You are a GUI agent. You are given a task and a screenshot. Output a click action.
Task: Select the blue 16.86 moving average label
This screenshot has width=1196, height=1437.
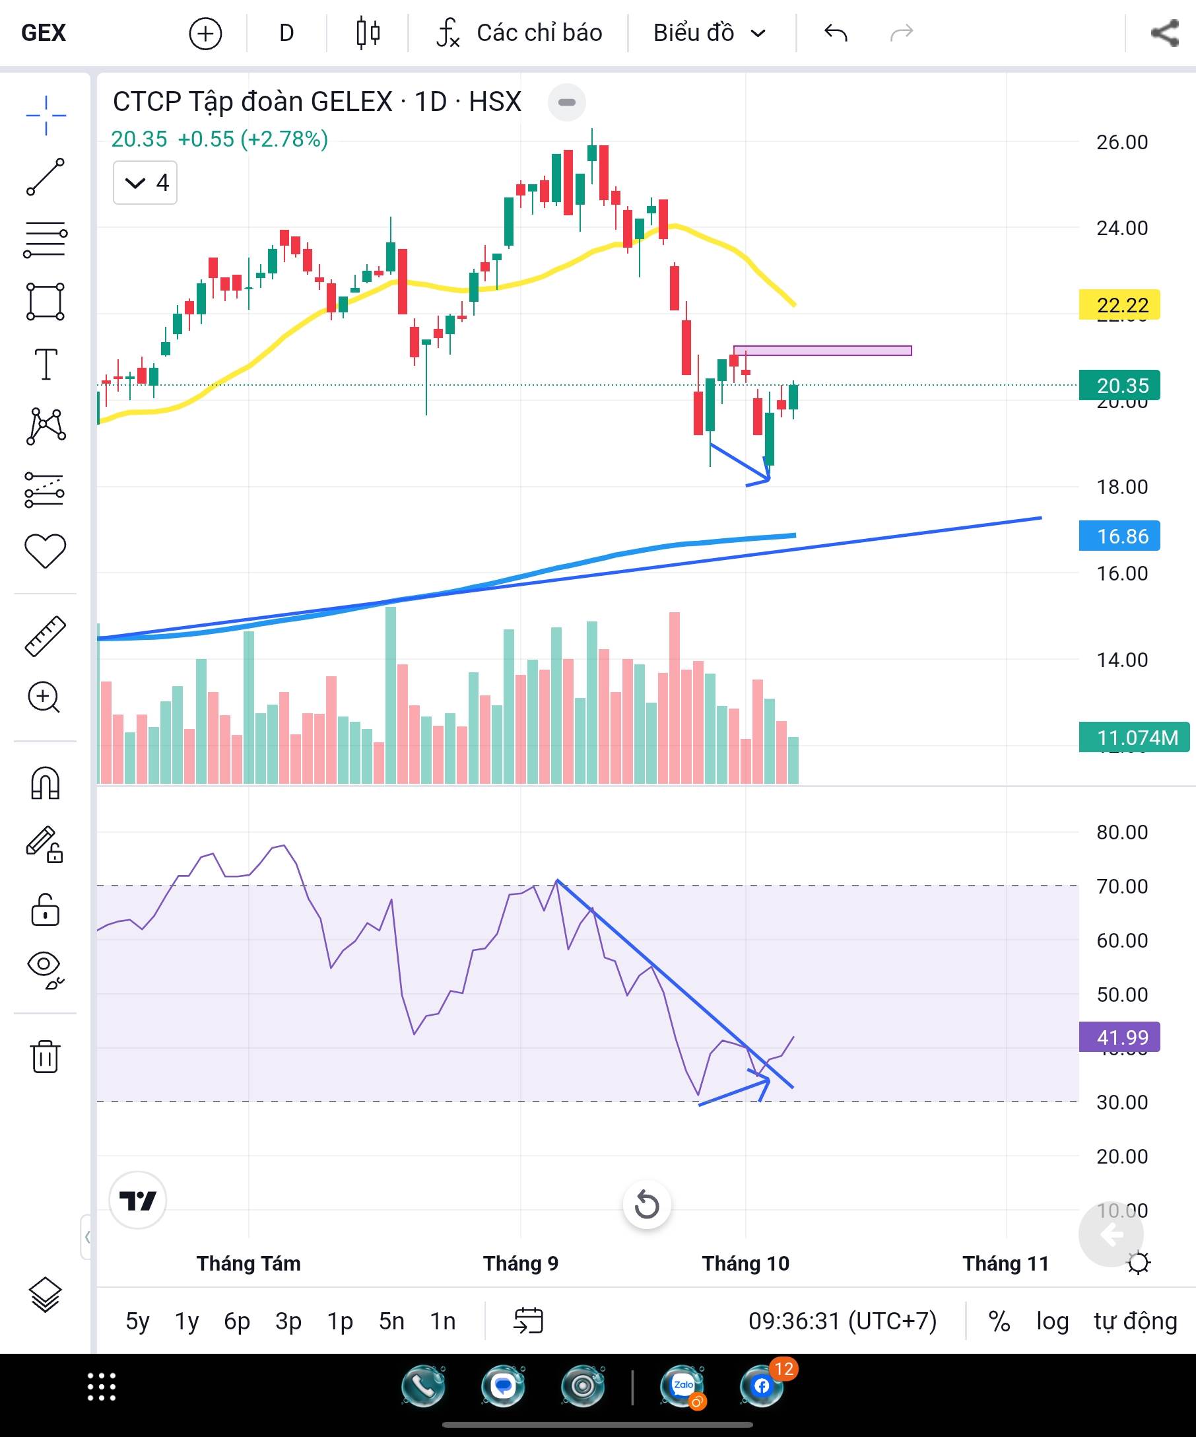pos(1119,536)
